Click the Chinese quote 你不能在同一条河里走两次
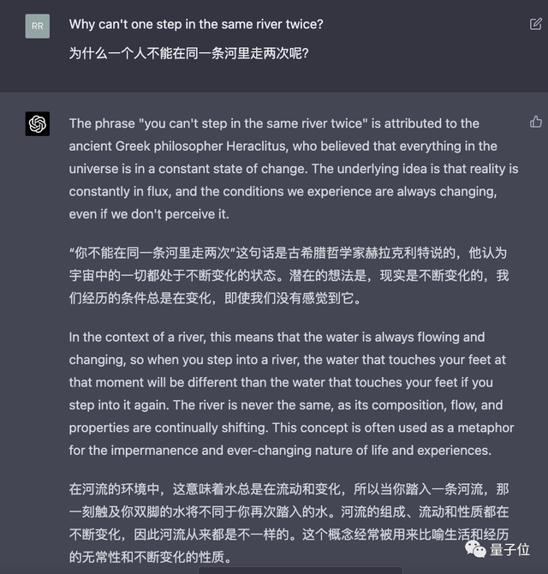Image resolution: width=548 pixels, height=574 pixels. tap(152, 253)
